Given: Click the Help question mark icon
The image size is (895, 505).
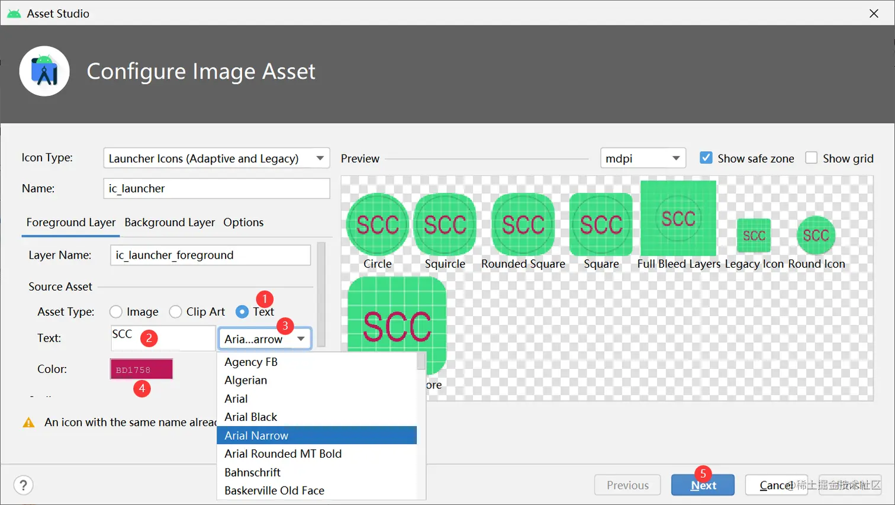Looking at the screenshot, I should (x=23, y=485).
